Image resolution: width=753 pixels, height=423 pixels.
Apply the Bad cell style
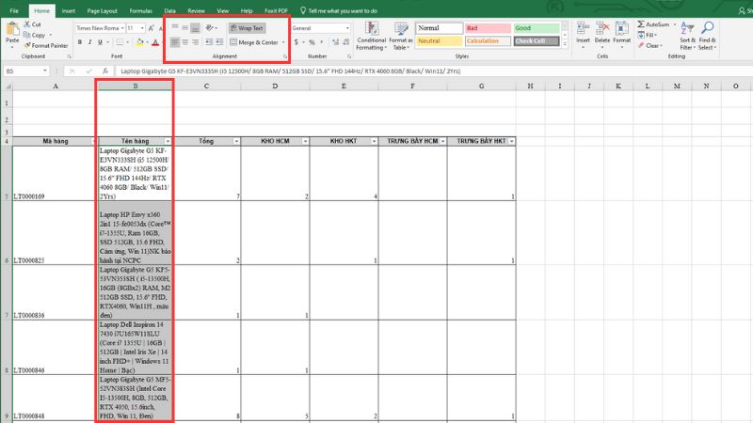point(488,28)
